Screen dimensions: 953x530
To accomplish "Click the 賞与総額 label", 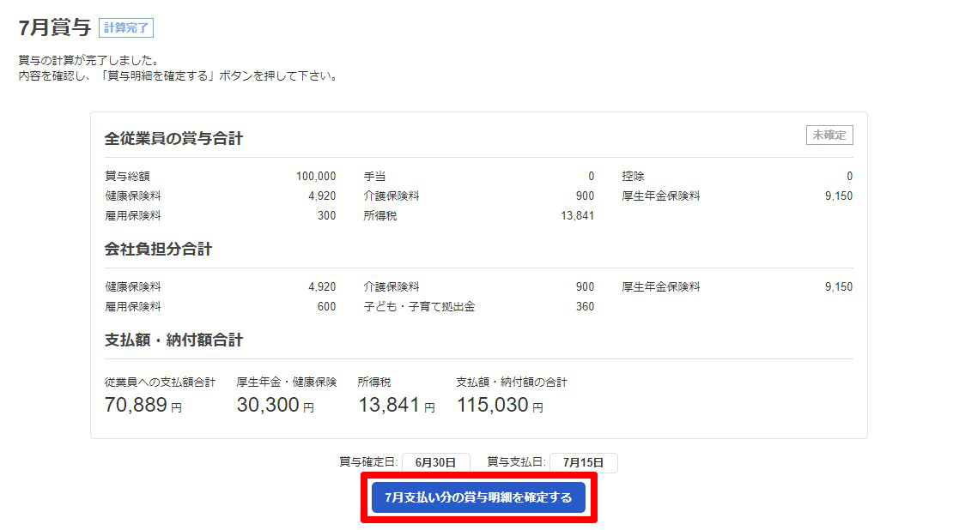I will tap(127, 176).
